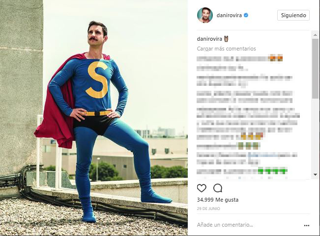Open danirovira username in header
Viewport: 320px width, 236px height.
click(x=229, y=15)
